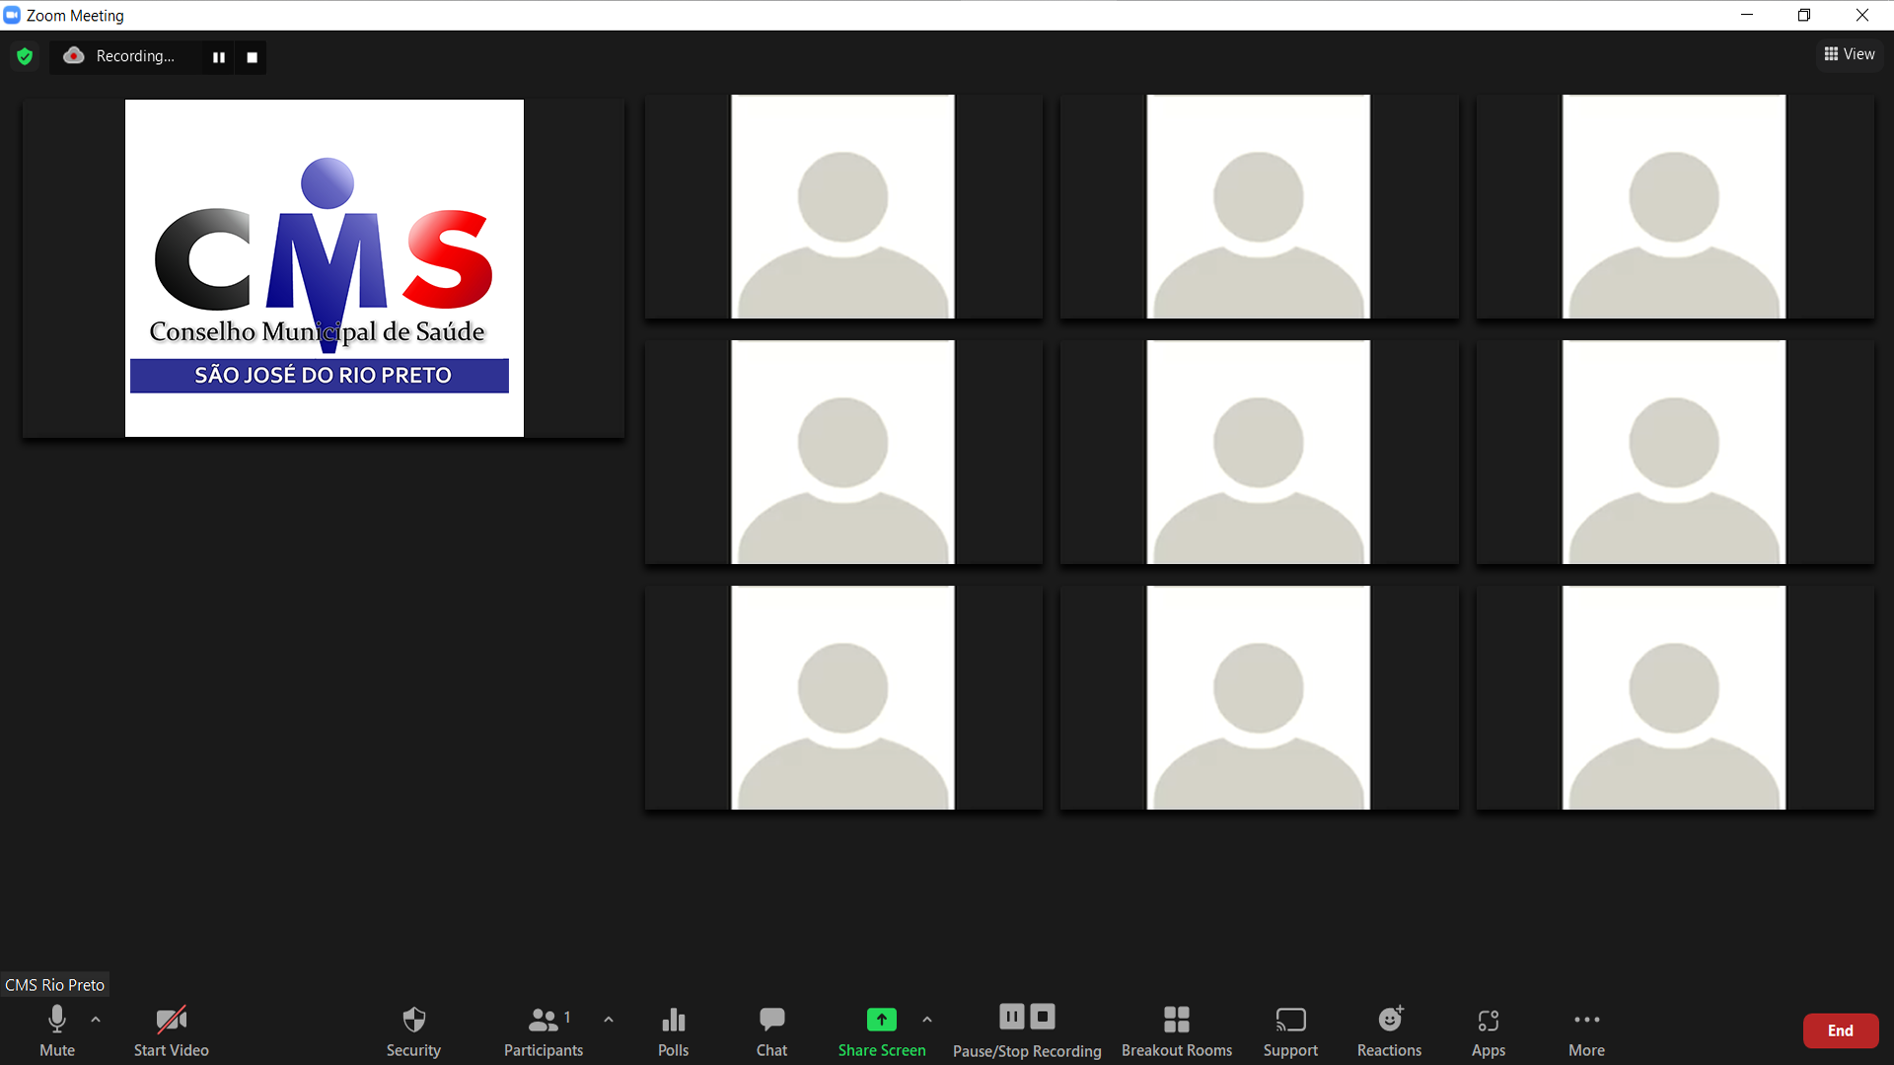Screen dimensions: 1894x1065
Task: Open the View layout menu
Action: click(1850, 54)
